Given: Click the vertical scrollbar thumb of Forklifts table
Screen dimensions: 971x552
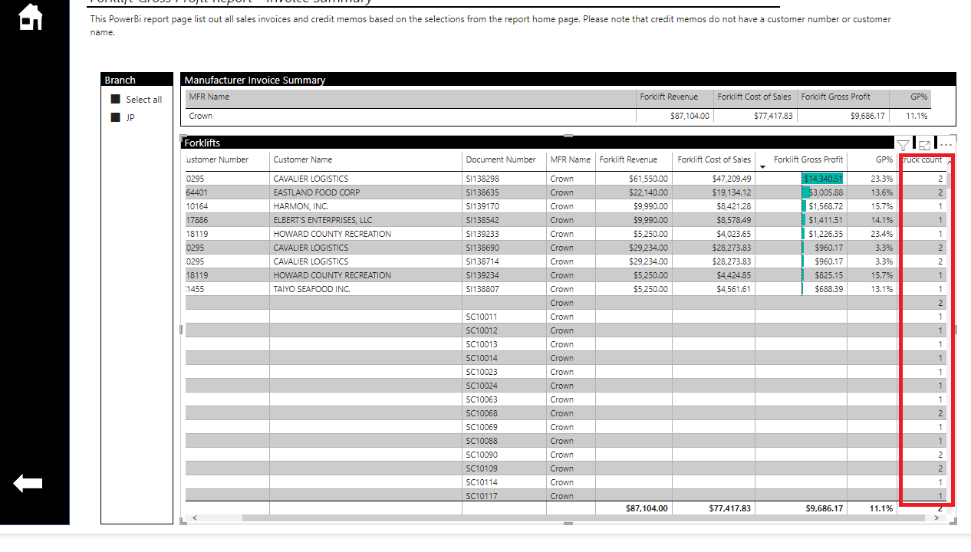Looking at the screenshot, I should (x=950, y=180).
